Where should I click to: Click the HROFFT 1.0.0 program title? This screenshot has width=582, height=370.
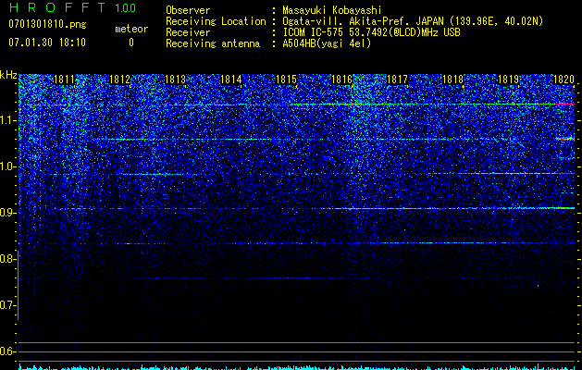(72, 7)
